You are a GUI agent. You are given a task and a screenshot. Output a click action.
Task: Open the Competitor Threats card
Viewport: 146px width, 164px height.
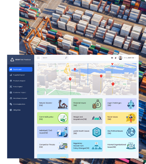pyautogui.click(x=53, y=146)
